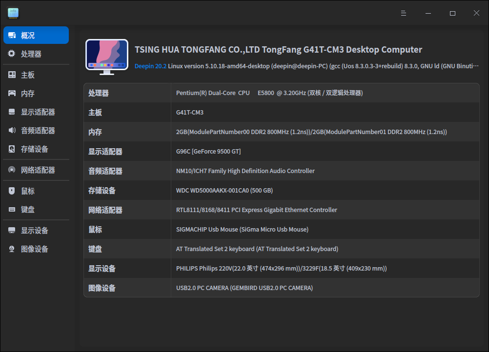489x352 pixels.
Task: Click the Deepin 20.2 link
Action: (x=150, y=66)
